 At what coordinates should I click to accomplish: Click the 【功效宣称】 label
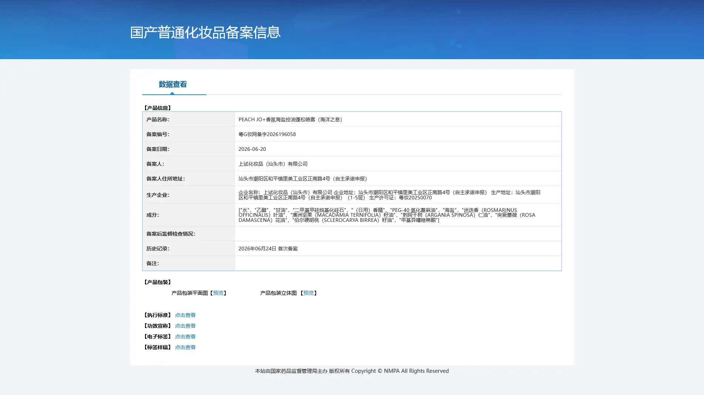158,326
